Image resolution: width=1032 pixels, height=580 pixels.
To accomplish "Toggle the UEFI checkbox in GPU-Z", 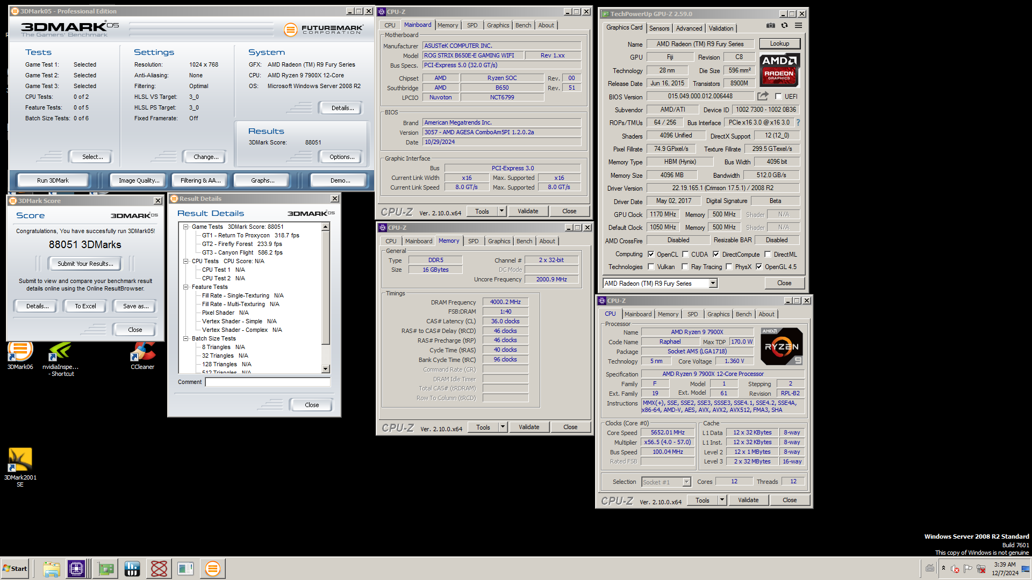I will [778, 96].
